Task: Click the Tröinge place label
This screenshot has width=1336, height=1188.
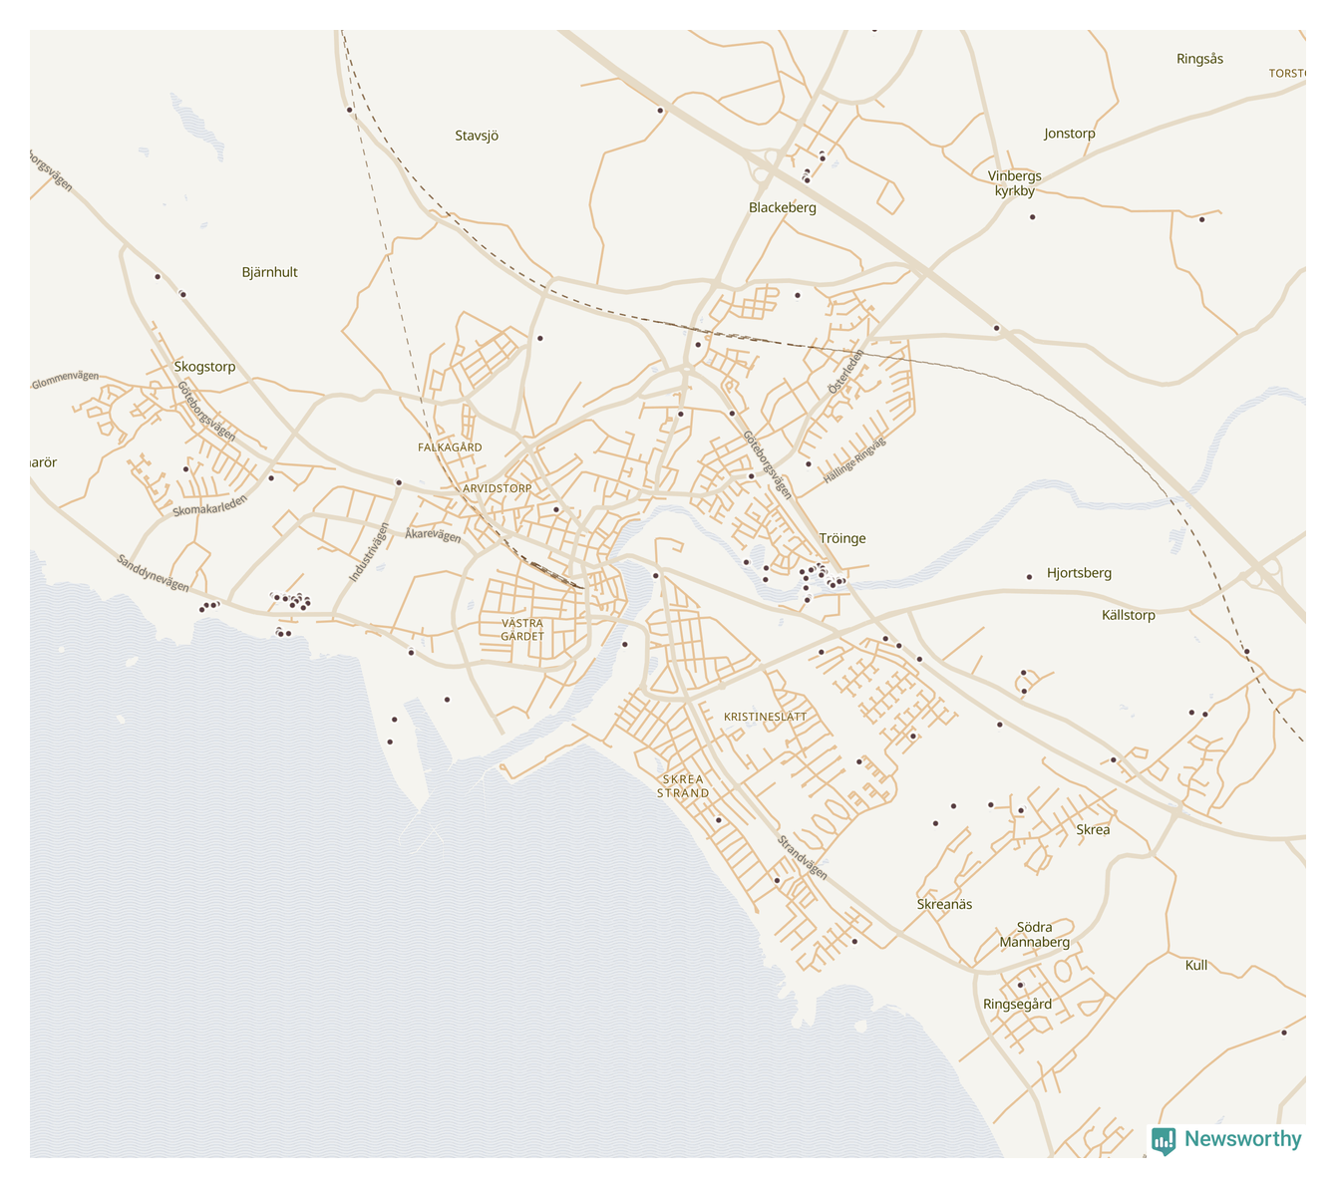Action: [x=842, y=538]
